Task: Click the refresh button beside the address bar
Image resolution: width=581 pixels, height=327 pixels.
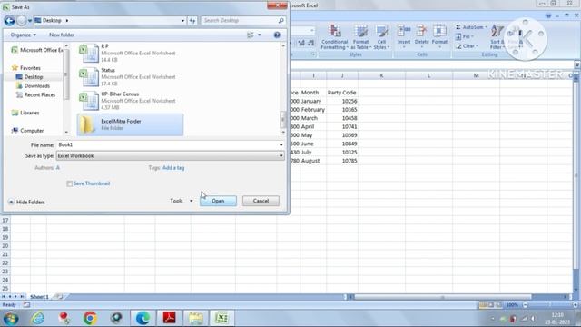Action: pyautogui.click(x=192, y=21)
